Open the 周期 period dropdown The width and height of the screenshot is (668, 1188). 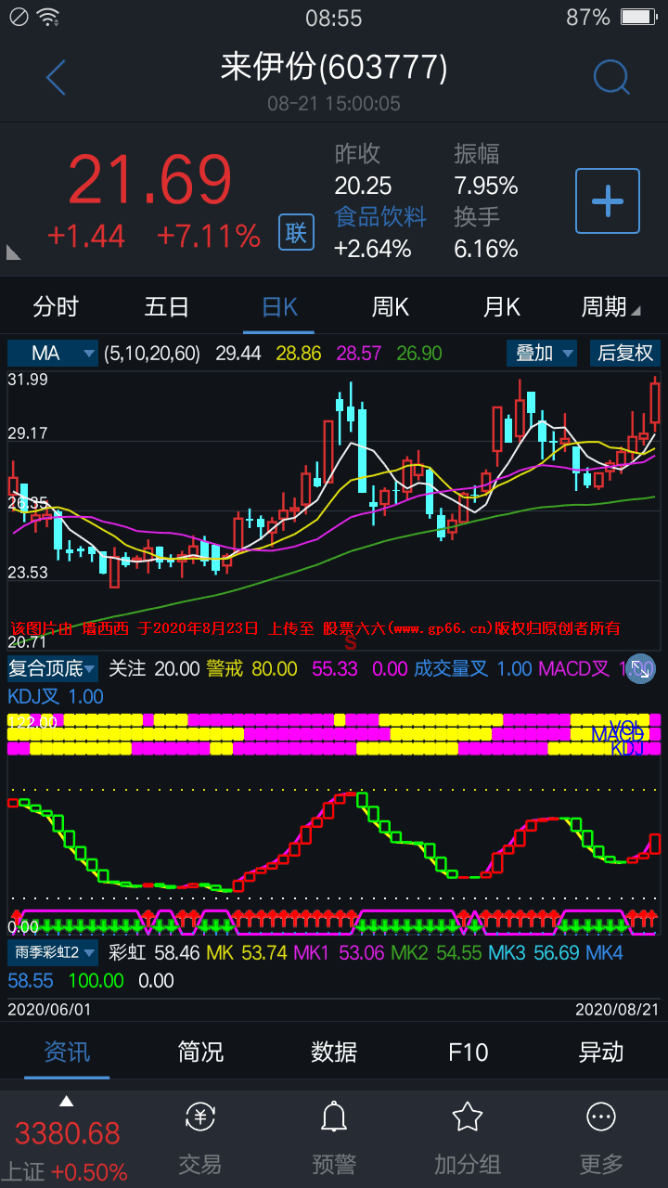610,307
